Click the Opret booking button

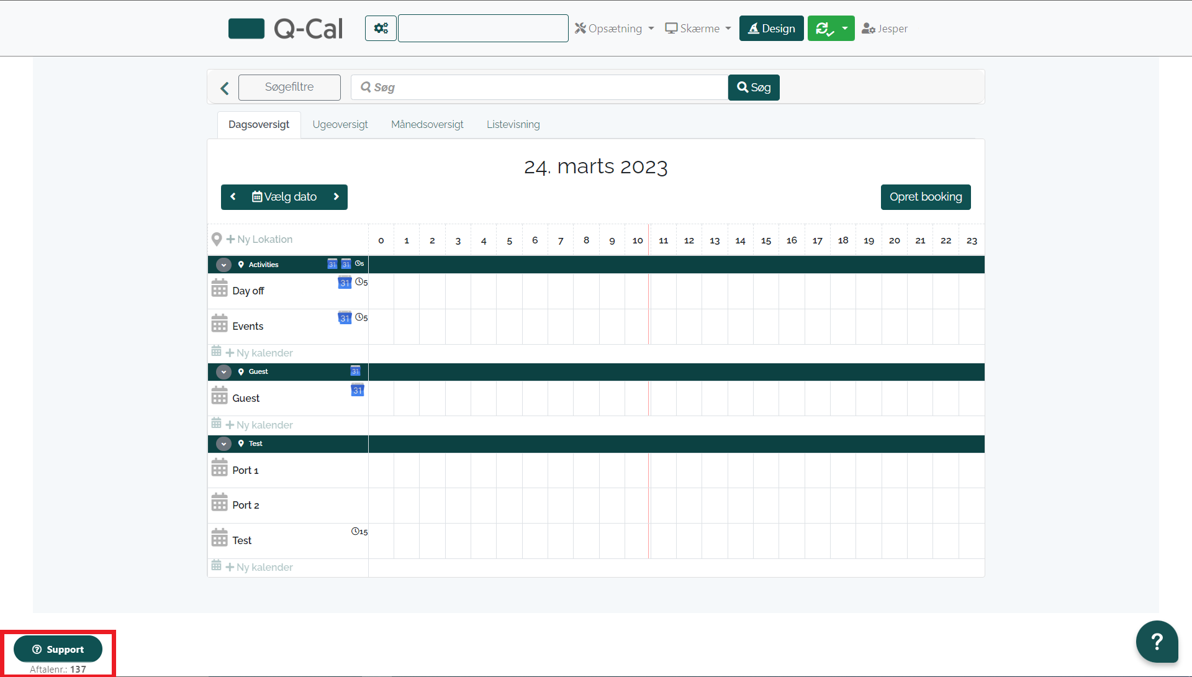coord(926,197)
